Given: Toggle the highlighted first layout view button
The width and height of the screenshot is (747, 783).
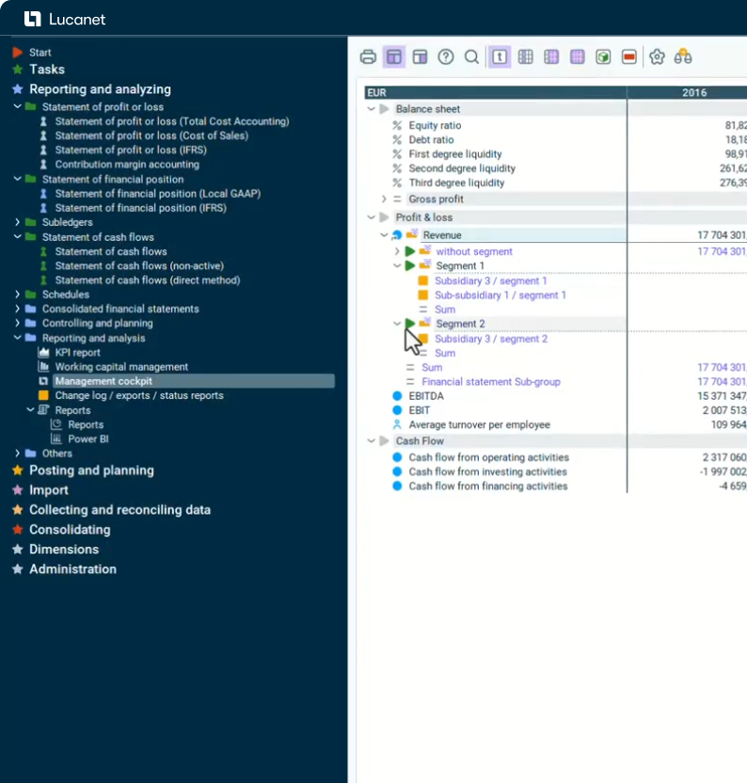Looking at the screenshot, I should coord(394,57).
